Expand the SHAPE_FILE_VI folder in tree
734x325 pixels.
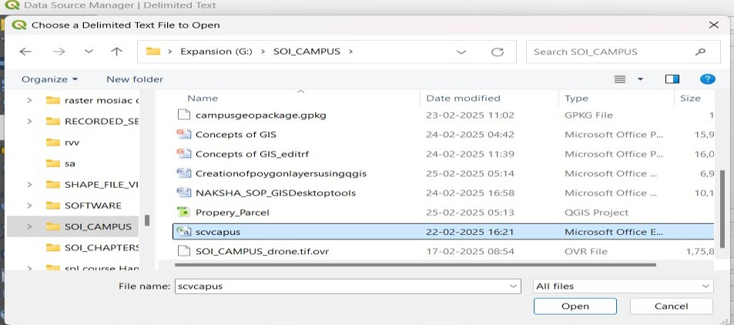pos(29,185)
